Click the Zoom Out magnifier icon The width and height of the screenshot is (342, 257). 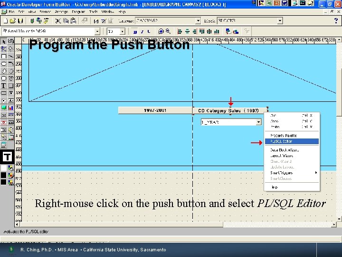pos(168,32)
